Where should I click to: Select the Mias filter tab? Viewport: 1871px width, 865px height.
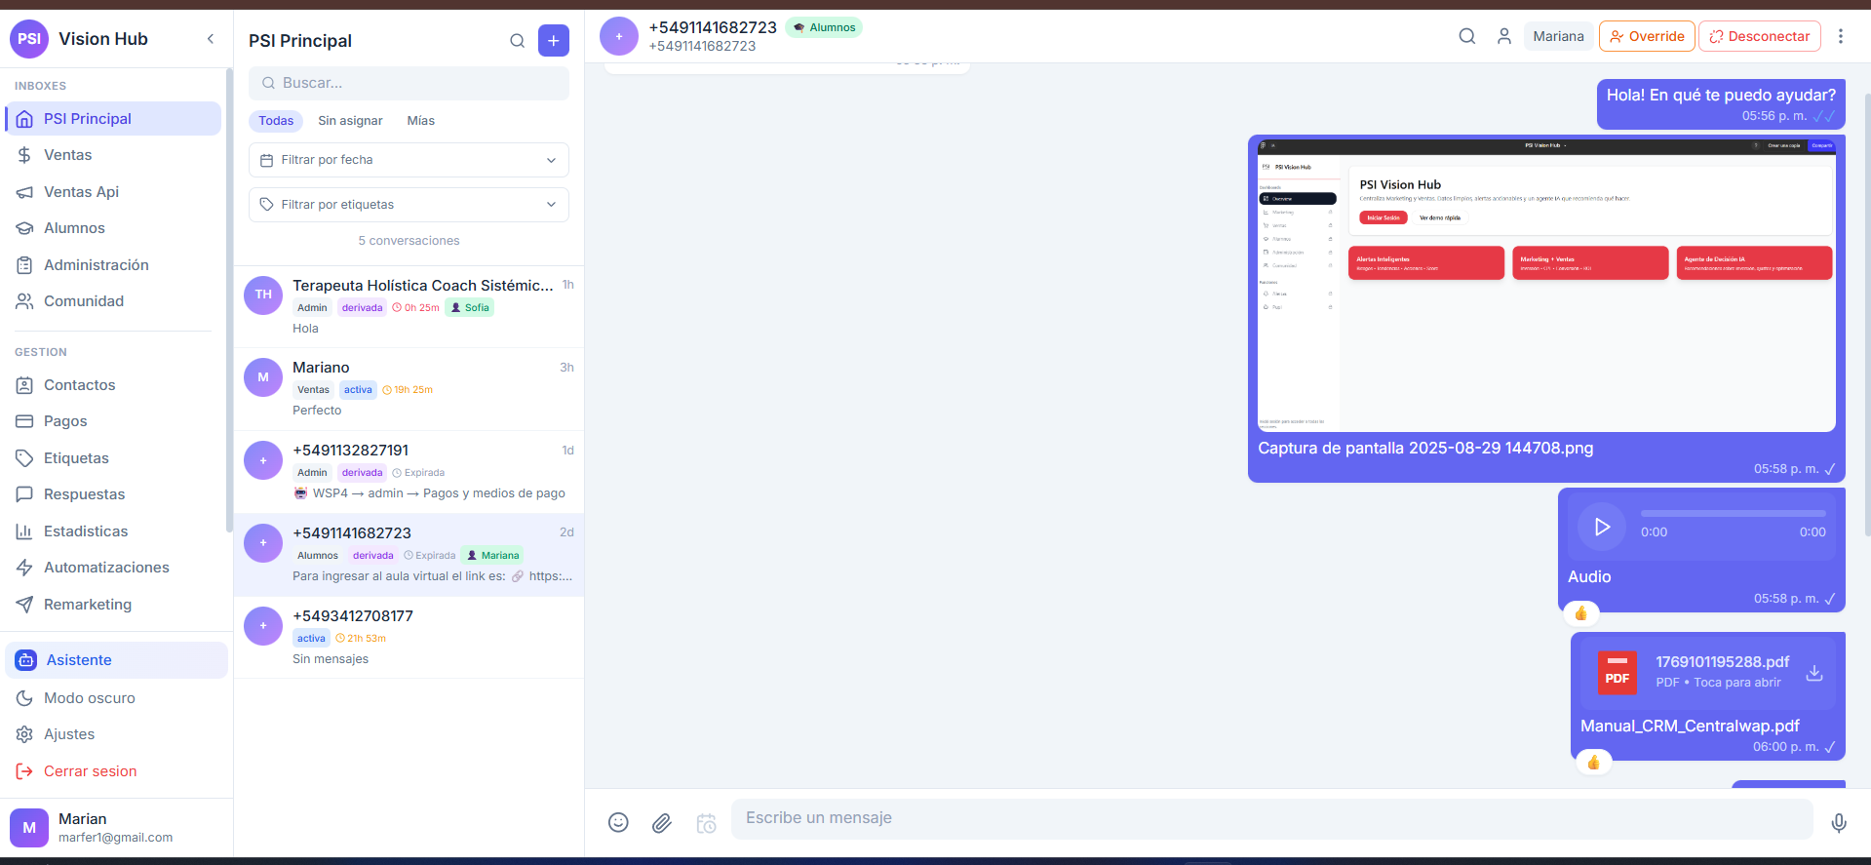click(x=421, y=121)
